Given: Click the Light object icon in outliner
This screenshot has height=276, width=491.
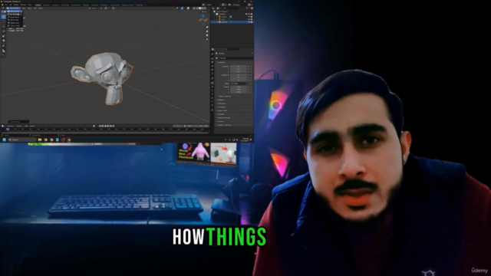Looking at the screenshot, I should pos(219,19).
